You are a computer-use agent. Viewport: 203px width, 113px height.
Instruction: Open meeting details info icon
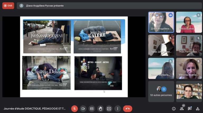[x=174, y=109]
